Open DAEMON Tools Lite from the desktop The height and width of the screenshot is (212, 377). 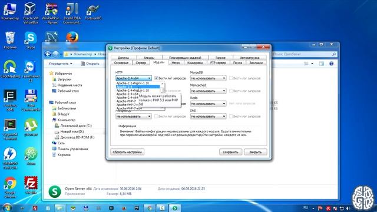(10, 158)
